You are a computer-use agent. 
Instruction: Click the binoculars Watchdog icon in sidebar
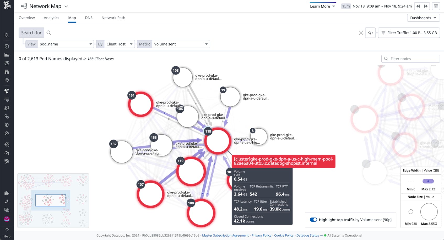7,71
